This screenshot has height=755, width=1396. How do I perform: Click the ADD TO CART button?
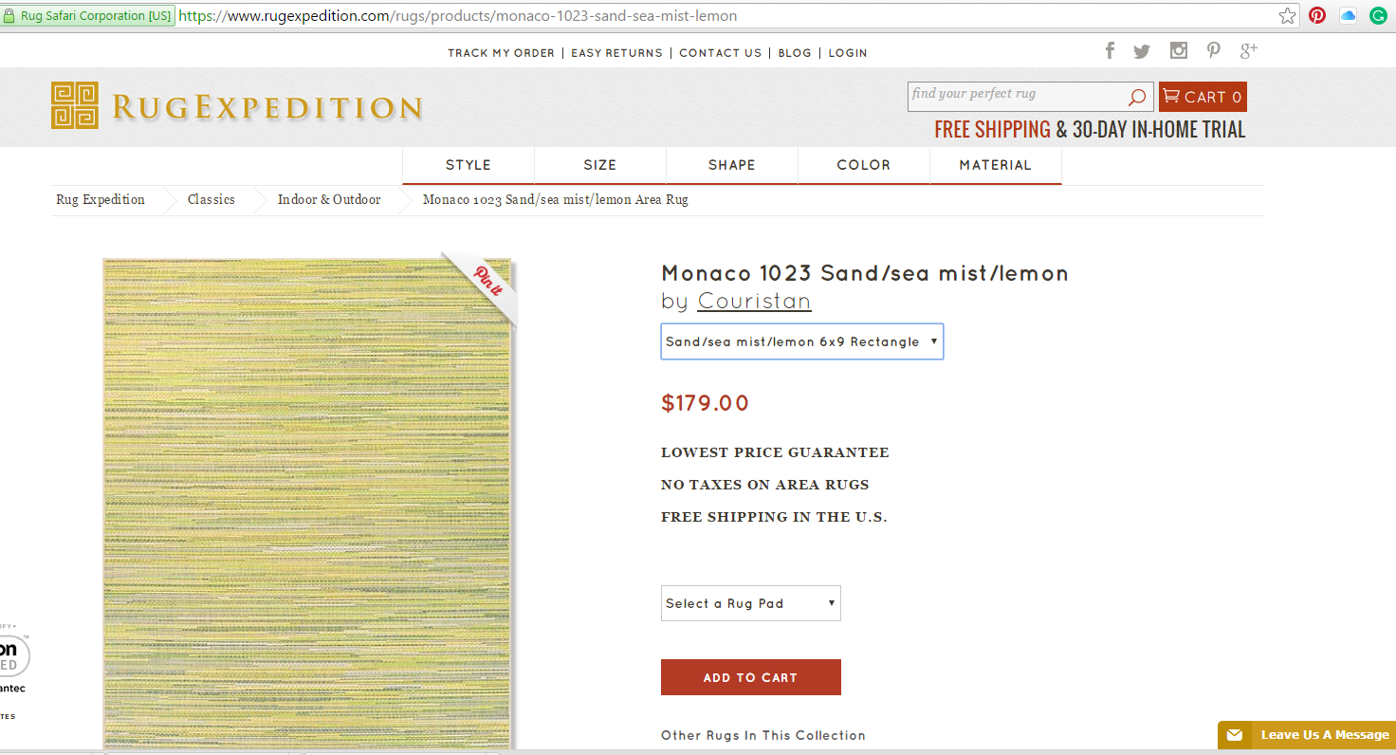coord(750,676)
